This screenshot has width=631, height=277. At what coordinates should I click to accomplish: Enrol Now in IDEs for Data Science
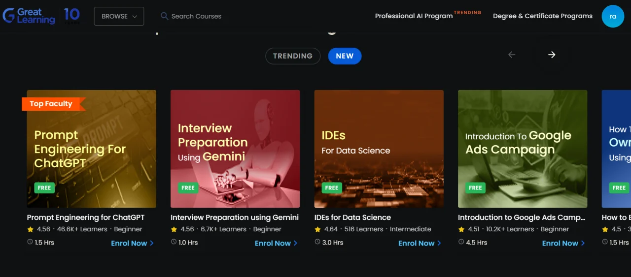tap(420, 243)
